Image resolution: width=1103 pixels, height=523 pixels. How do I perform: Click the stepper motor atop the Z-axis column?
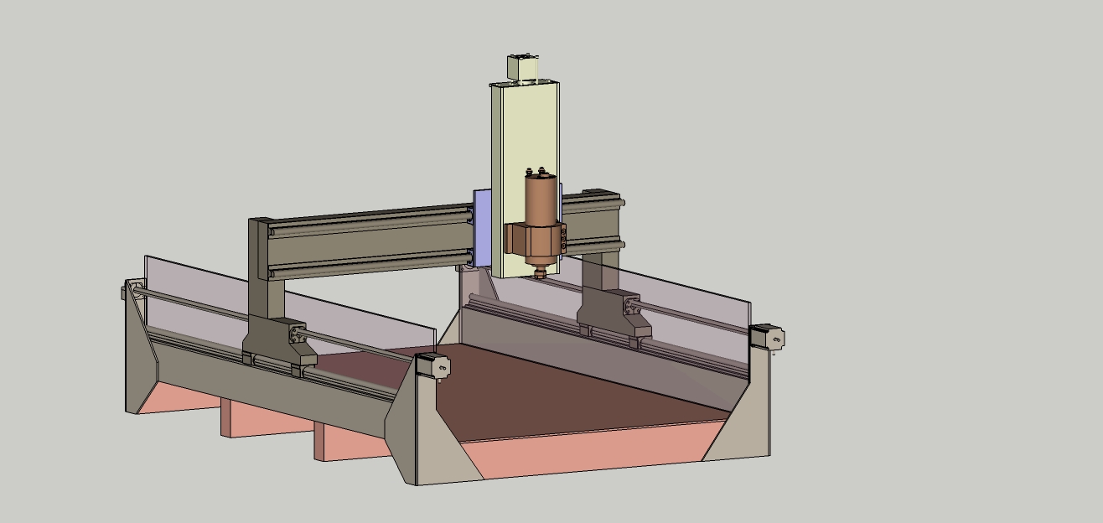tap(524, 67)
